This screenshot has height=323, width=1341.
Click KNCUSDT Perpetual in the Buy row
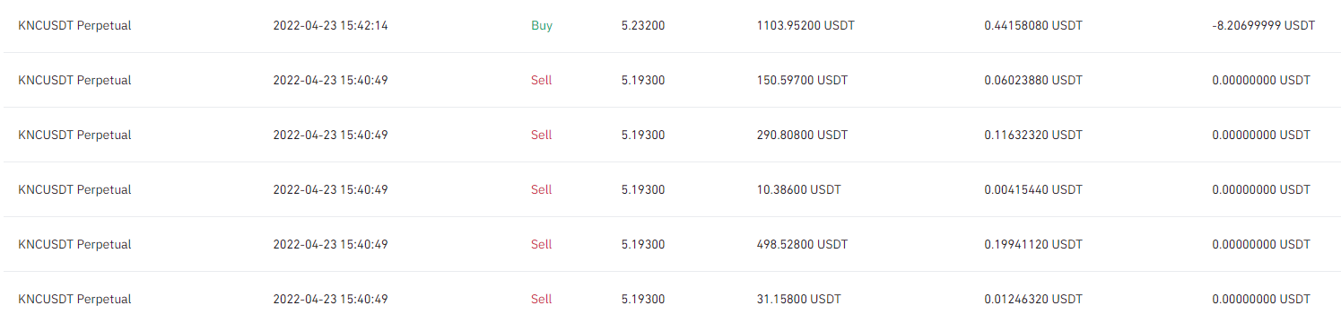(x=74, y=25)
